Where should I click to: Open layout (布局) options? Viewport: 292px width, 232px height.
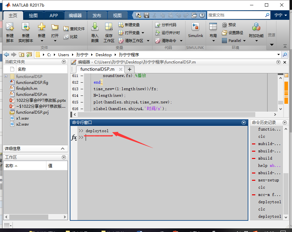[x=213, y=32]
